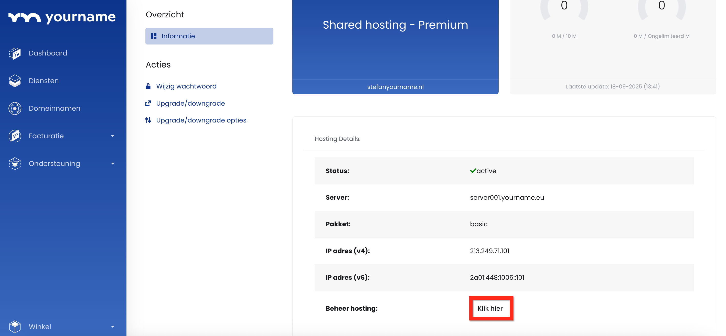The image size is (726, 336).
Task: Click the Ondersteuning support icon
Action: 15,163
